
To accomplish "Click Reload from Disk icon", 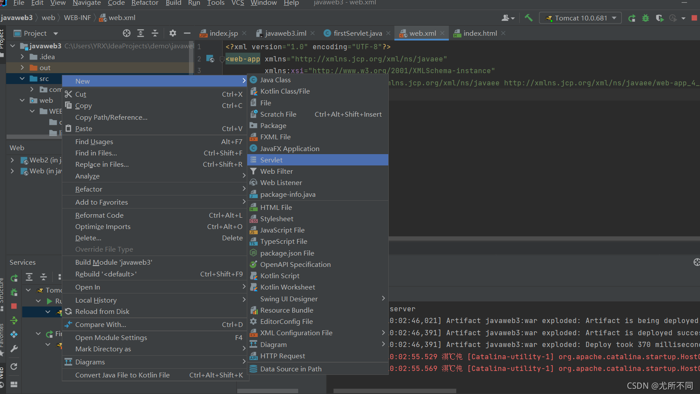I will (x=68, y=311).
